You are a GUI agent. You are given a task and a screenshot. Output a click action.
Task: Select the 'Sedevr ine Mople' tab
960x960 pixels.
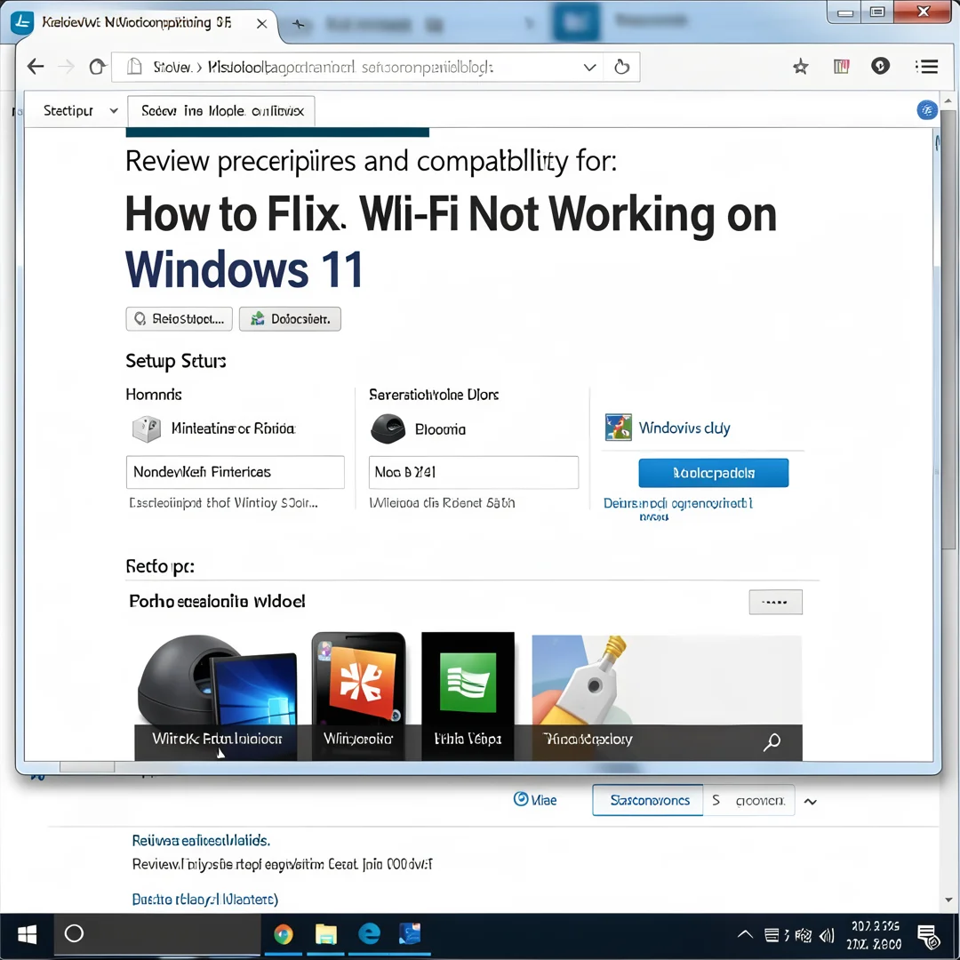[x=221, y=111]
